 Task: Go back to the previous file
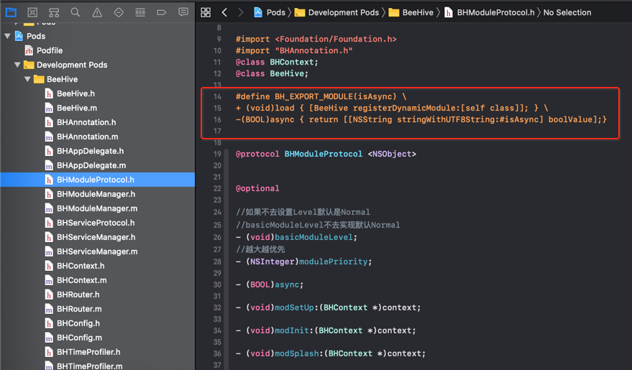[224, 12]
